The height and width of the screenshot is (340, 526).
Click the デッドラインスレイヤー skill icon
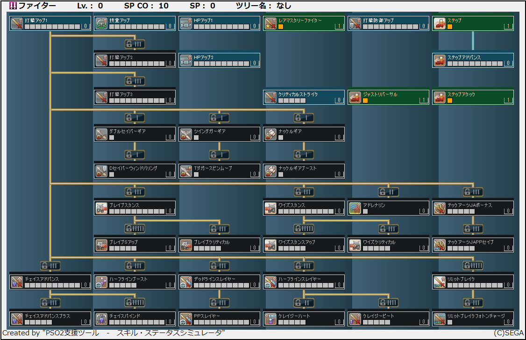186,282
